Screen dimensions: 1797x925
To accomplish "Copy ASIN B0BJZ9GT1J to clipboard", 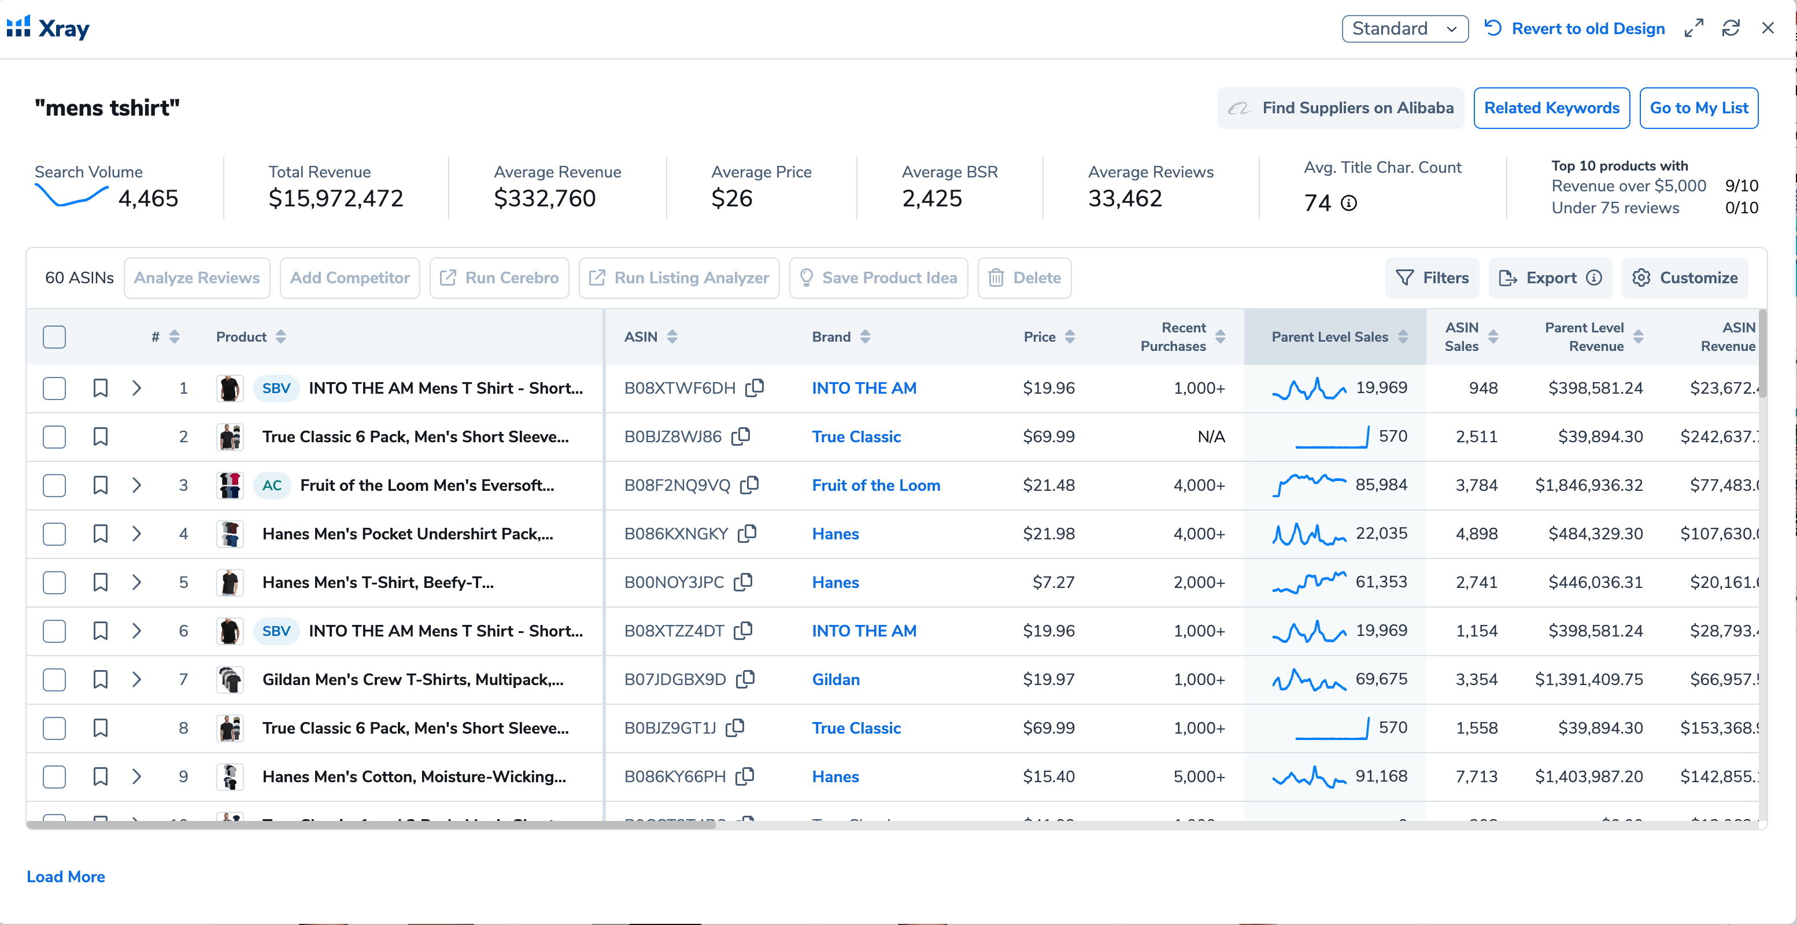I will pos(735,728).
